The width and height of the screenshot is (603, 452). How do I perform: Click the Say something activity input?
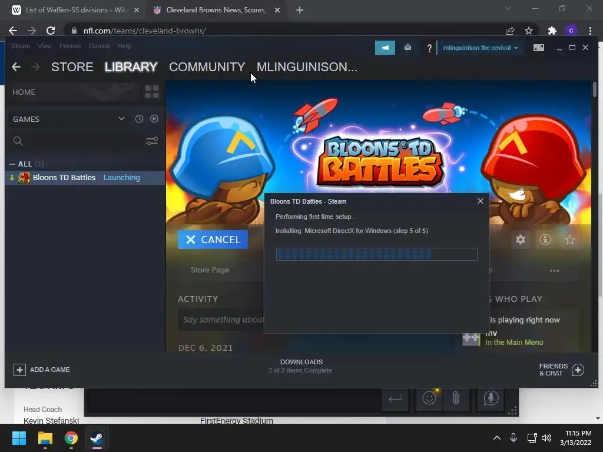pyautogui.click(x=221, y=320)
